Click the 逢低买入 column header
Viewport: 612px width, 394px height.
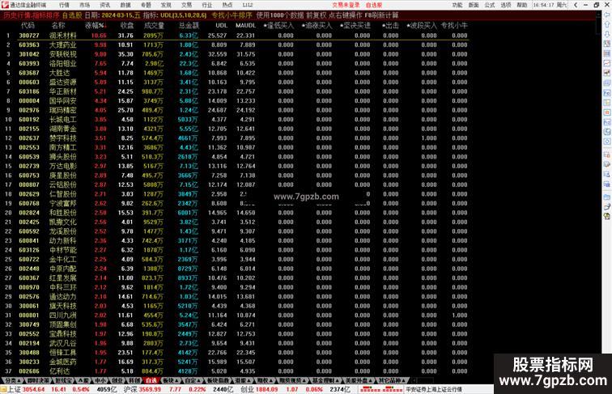[x=278, y=25]
